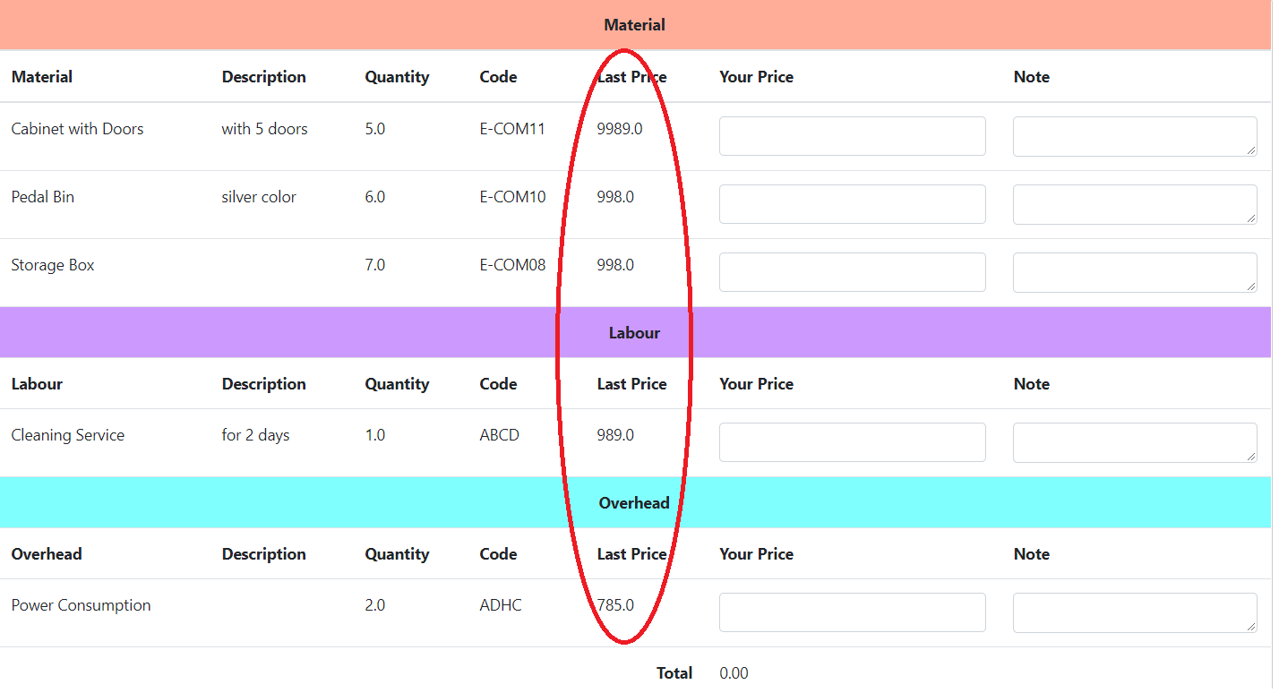
Task: Click Note box for Cleaning Service
Action: (x=1134, y=442)
